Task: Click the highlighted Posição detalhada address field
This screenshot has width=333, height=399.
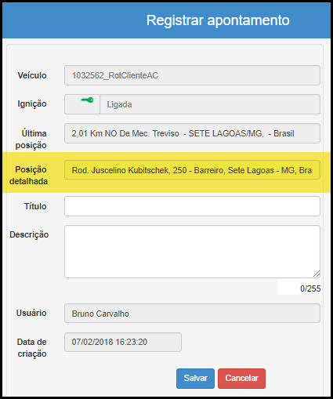Action: pyautogui.click(x=192, y=170)
